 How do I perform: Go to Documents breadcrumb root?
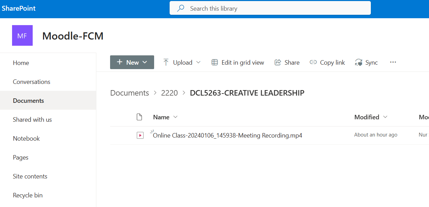pyautogui.click(x=129, y=93)
